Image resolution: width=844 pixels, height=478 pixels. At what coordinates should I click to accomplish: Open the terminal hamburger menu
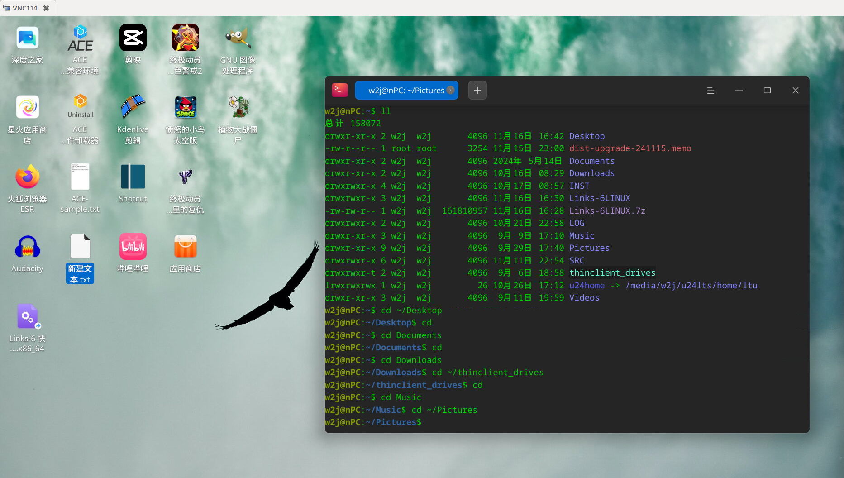[710, 91]
